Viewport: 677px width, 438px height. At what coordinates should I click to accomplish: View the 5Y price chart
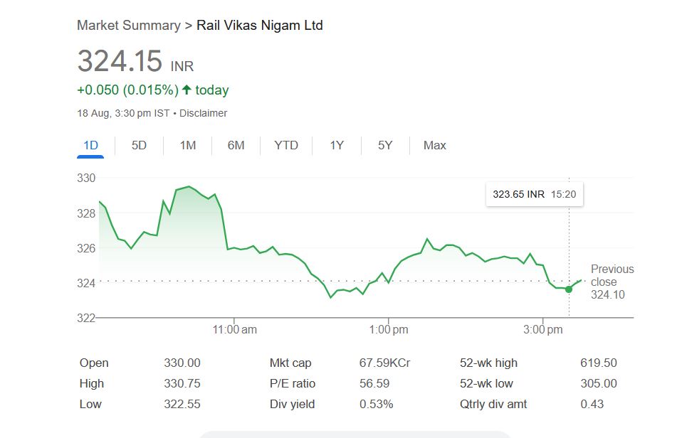click(x=385, y=145)
